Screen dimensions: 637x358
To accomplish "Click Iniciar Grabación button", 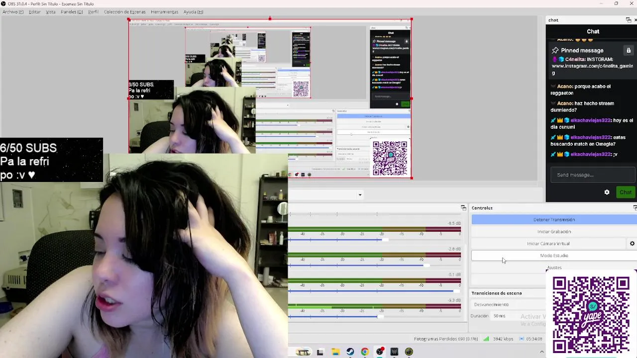I will (554, 232).
